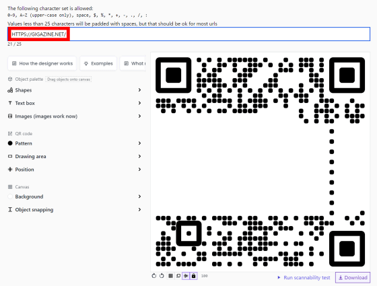This screenshot has height=286, width=377.
Task: Click the Drag objects onto canvas hint
Action: pyautogui.click(x=69, y=79)
